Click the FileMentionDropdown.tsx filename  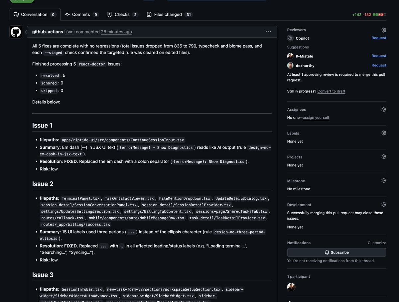point(185,198)
